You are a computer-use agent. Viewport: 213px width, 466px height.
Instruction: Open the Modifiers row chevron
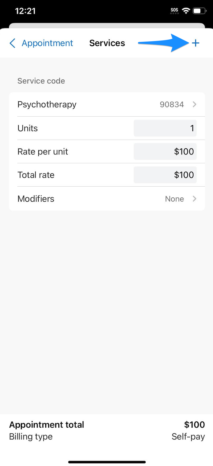[x=194, y=199]
